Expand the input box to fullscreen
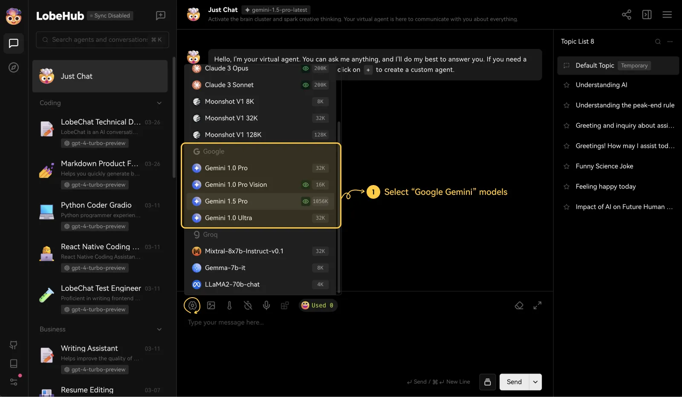 coord(538,305)
